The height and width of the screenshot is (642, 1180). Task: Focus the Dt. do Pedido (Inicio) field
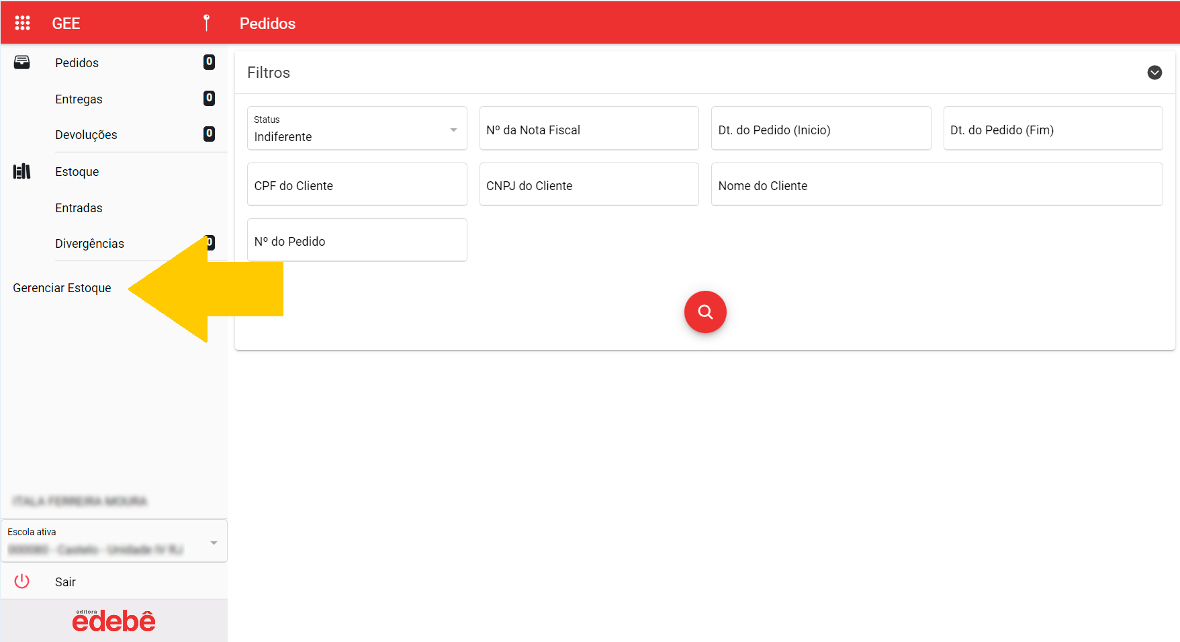pyautogui.click(x=821, y=128)
